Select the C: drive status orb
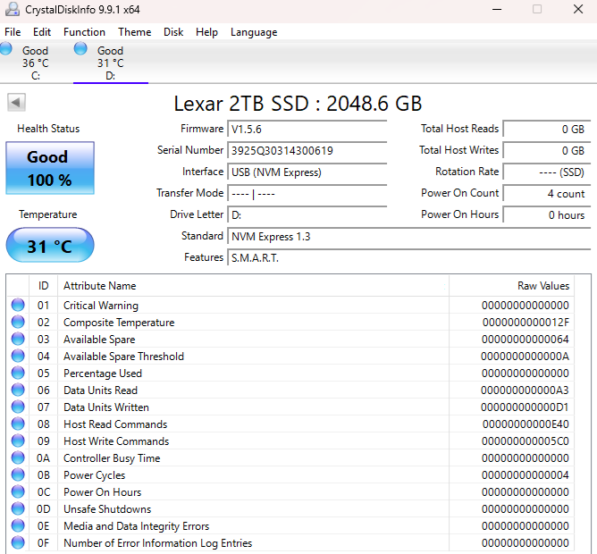 click(x=5, y=49)
